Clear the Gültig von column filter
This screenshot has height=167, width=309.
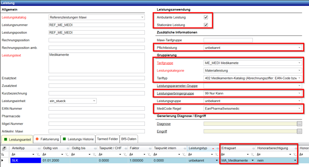[x=67, y=154]
